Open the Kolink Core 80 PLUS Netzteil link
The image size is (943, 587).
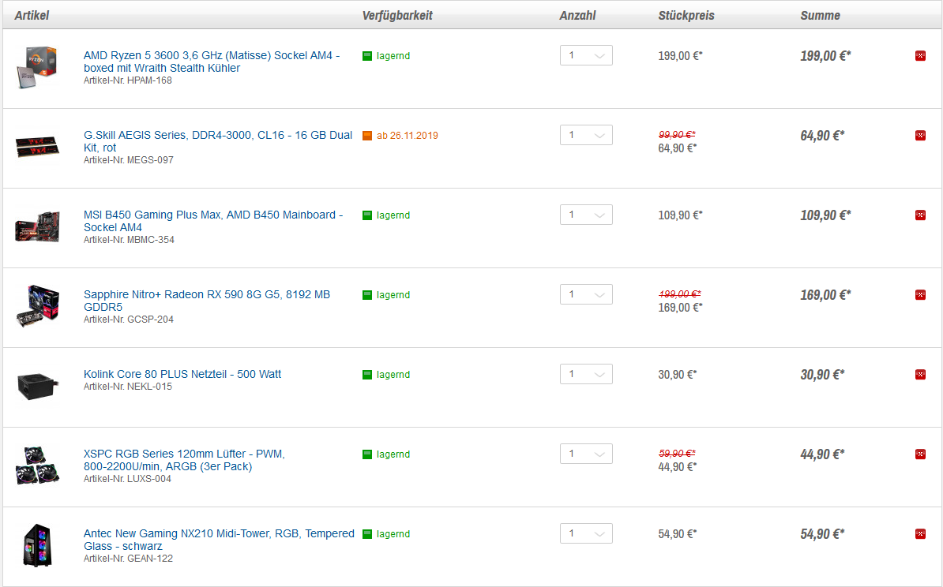pyautogui.click(x=182, y=374)
